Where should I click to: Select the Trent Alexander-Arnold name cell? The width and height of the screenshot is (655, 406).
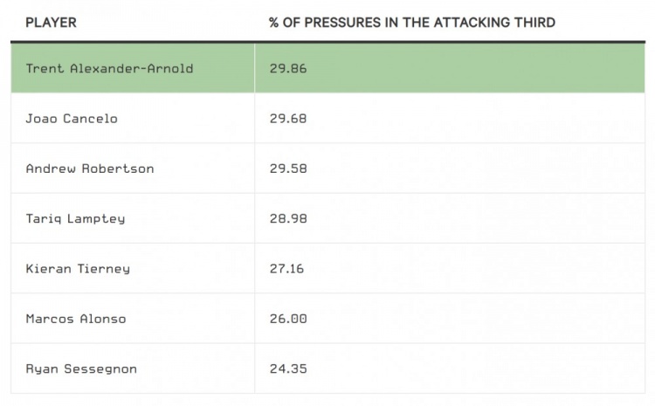coord(133,68)
